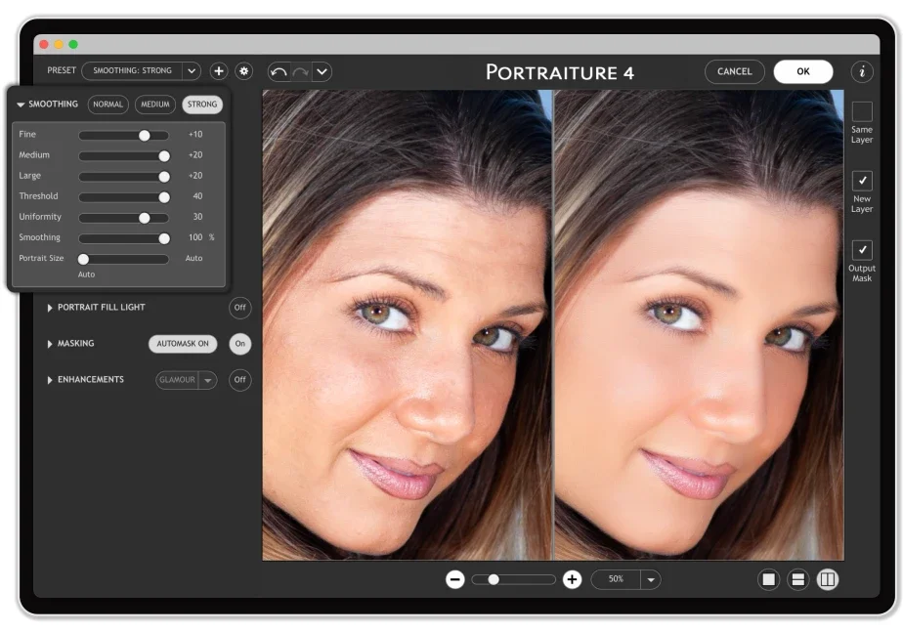Screen dimensions: 903x632
Task: Switch to single preview view icon
Action: tap(768, 579)
